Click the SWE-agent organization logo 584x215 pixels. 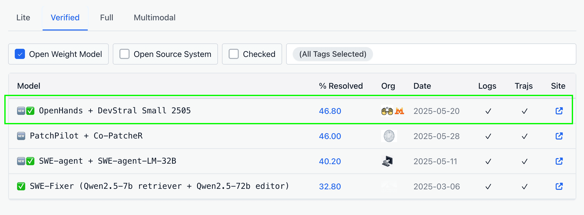[387, 161]
